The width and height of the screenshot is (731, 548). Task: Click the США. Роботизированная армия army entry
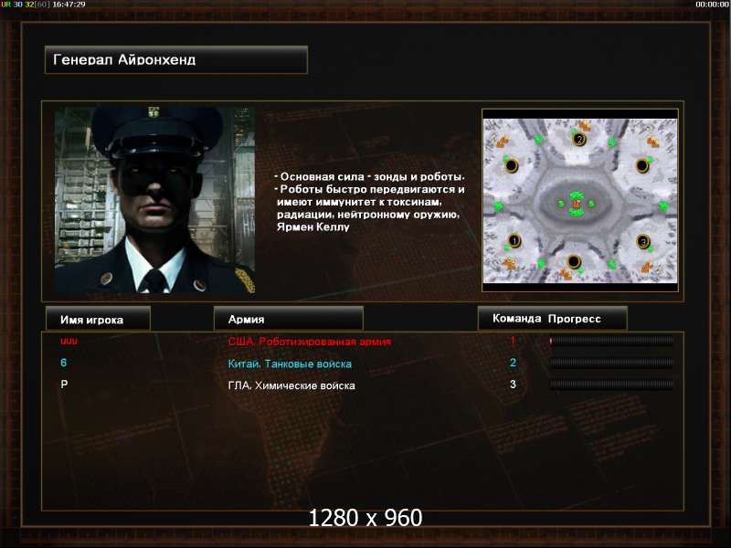pos(310,342)
